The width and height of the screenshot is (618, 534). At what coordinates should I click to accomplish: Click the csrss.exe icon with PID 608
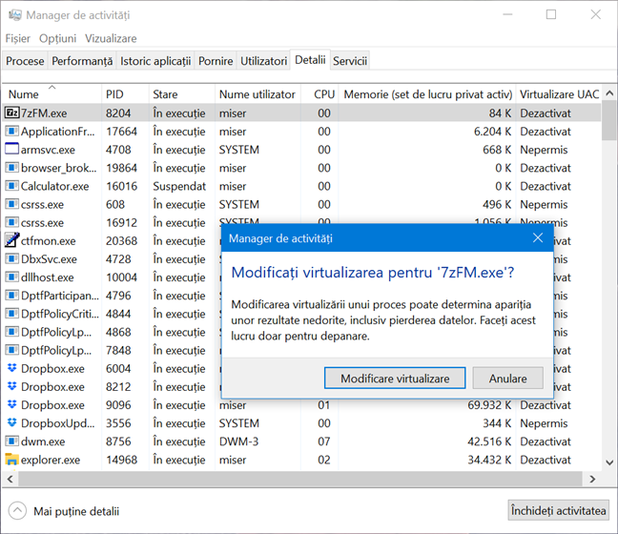point(11,204)
